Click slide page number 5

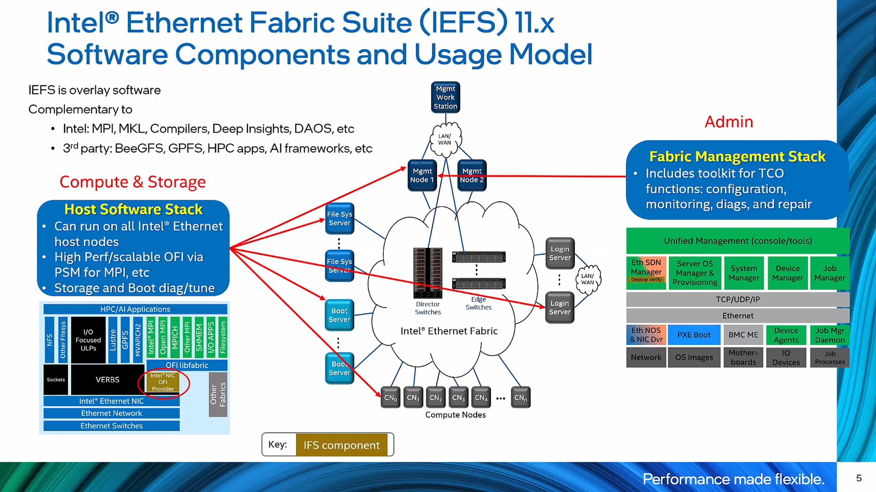(859, 478)
